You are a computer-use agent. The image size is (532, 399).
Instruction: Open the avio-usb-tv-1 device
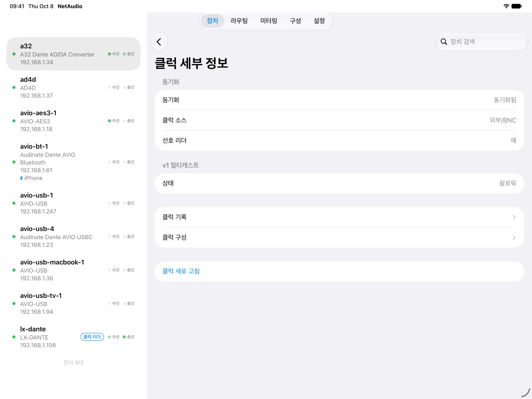[73, 304]
